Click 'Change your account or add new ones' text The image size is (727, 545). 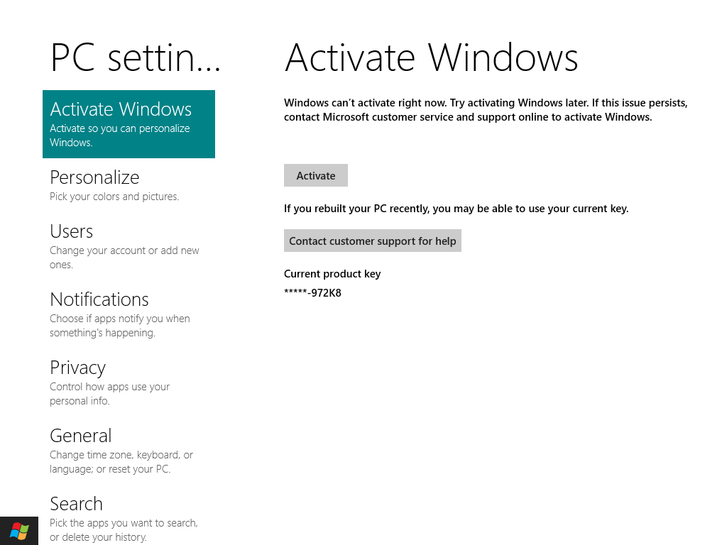click(124, 258)
